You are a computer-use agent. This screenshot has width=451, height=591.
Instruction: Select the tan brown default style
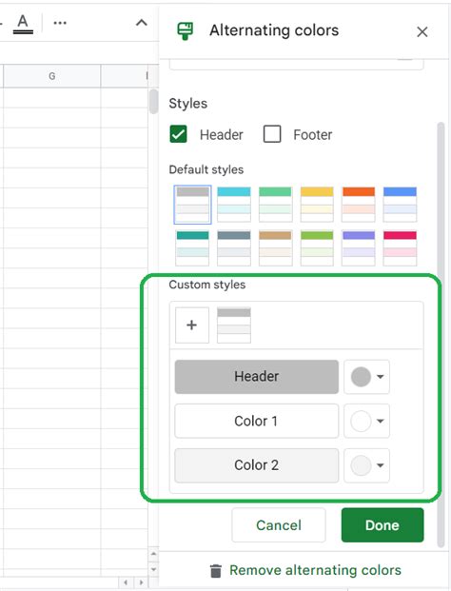point(275,248)
